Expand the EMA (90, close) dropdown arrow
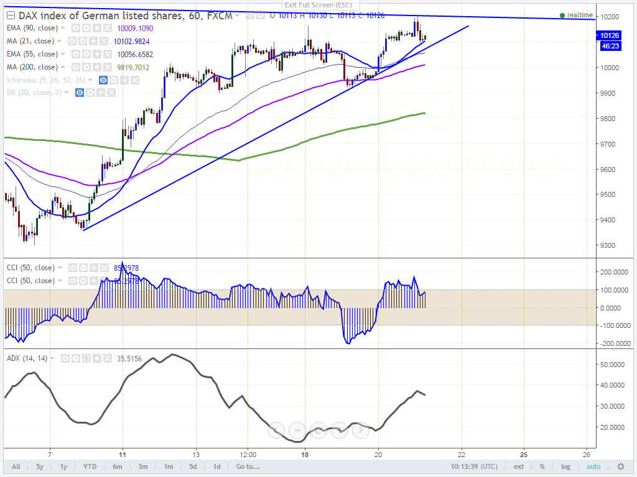Viewport: 637px width, 477px height. [x=63, y=28]
